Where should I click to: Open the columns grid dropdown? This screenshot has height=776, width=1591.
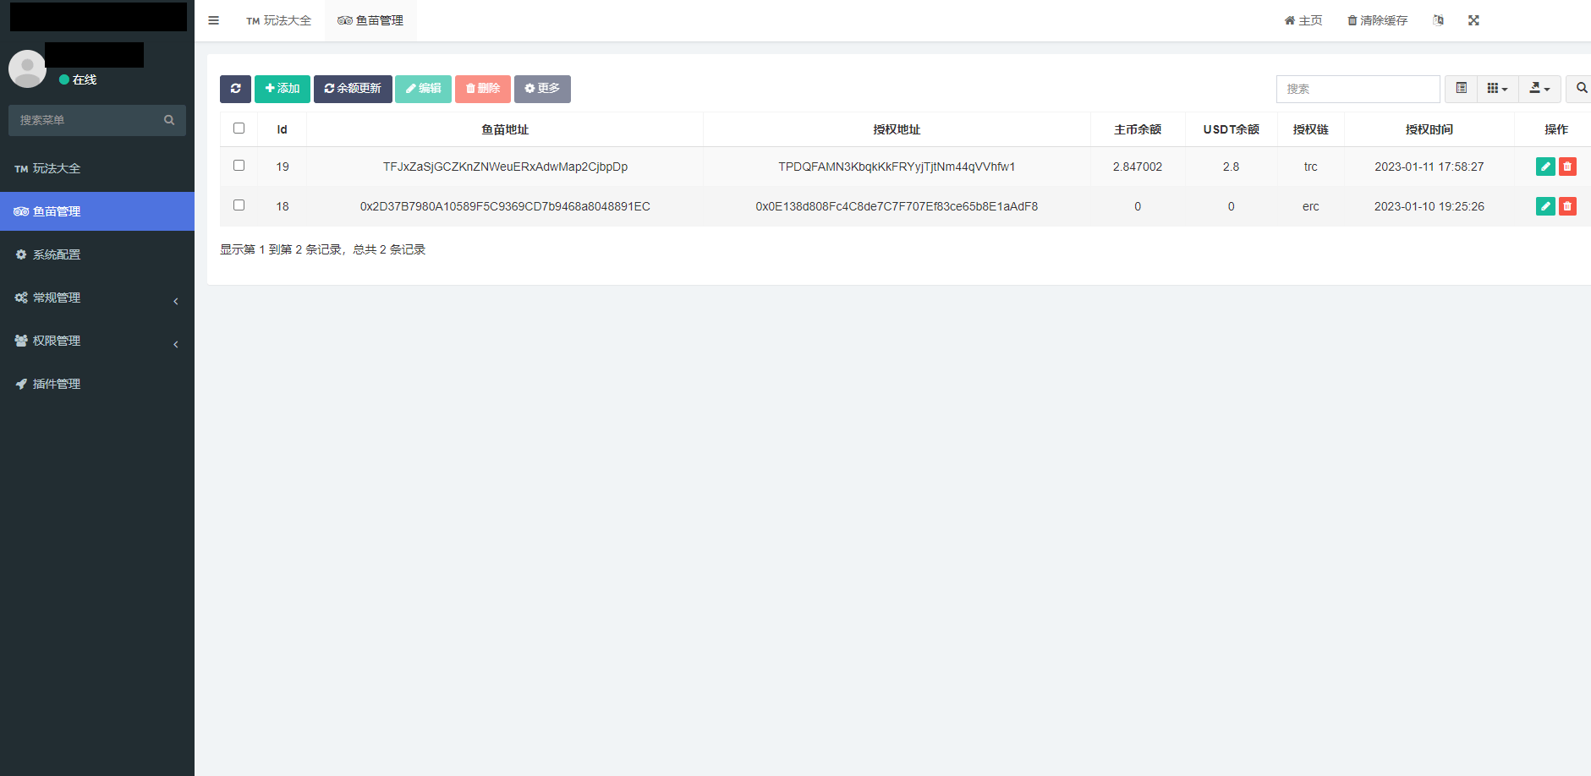coord(1497,89)
